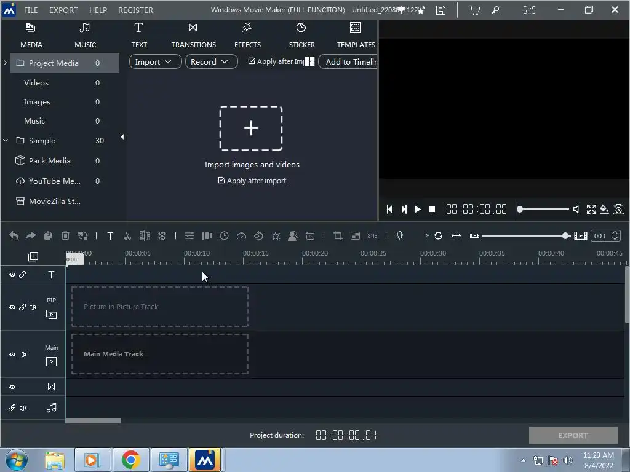The image size is (630, 472).
Task: Click the picture-in-picture overlay toolbar icon
Action: (x=355, y=235)
